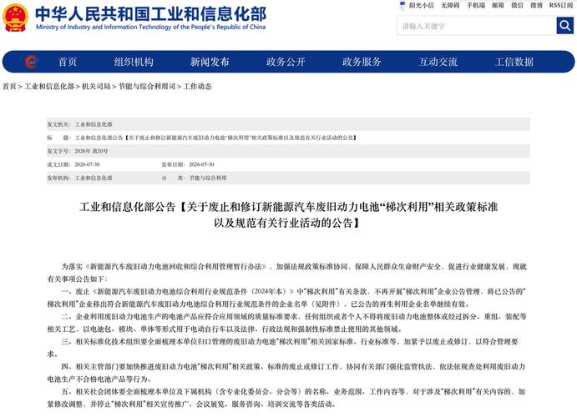Image resolution: width=577 pixels, height=417 pixels.
Task: Click the RSS订阅 subscription link
Action: coord(561,5)
